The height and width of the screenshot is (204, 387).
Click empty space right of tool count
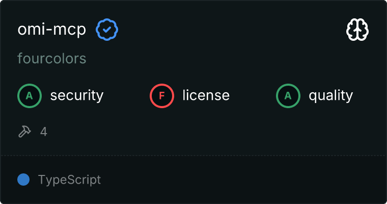pyautogui.click(x=204, y=132)
